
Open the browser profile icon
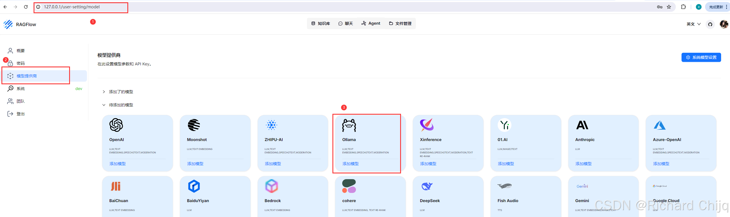[699, 7]
